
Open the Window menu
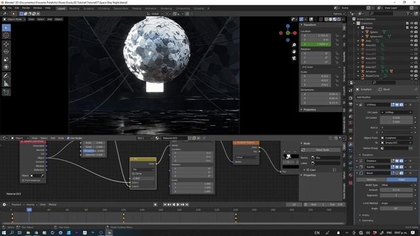coord(37,8)
